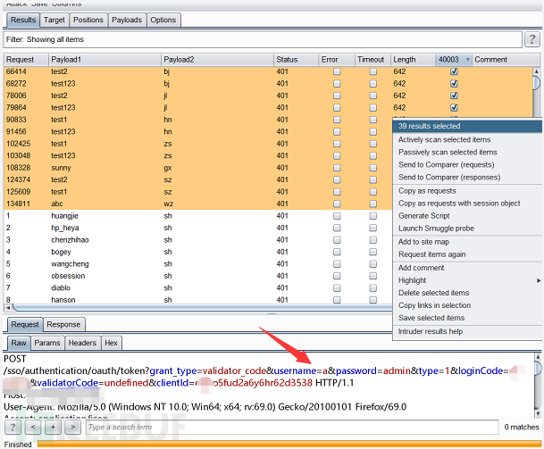Switch to the Payloads tab
Viewport: 544px width, 449px height.
127,21
